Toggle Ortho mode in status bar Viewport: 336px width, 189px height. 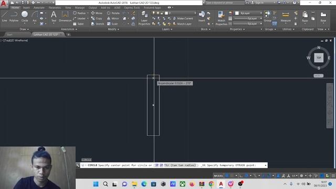241,176
